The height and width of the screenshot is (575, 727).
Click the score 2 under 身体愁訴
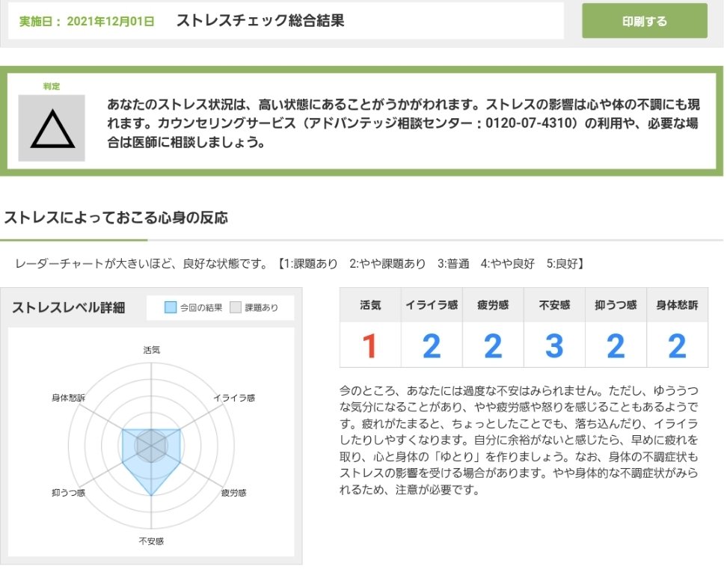(678, 346)
